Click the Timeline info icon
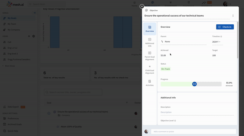The height and width of the screenshot is (136, 244). pyautogui.click(x=221, y=37)
